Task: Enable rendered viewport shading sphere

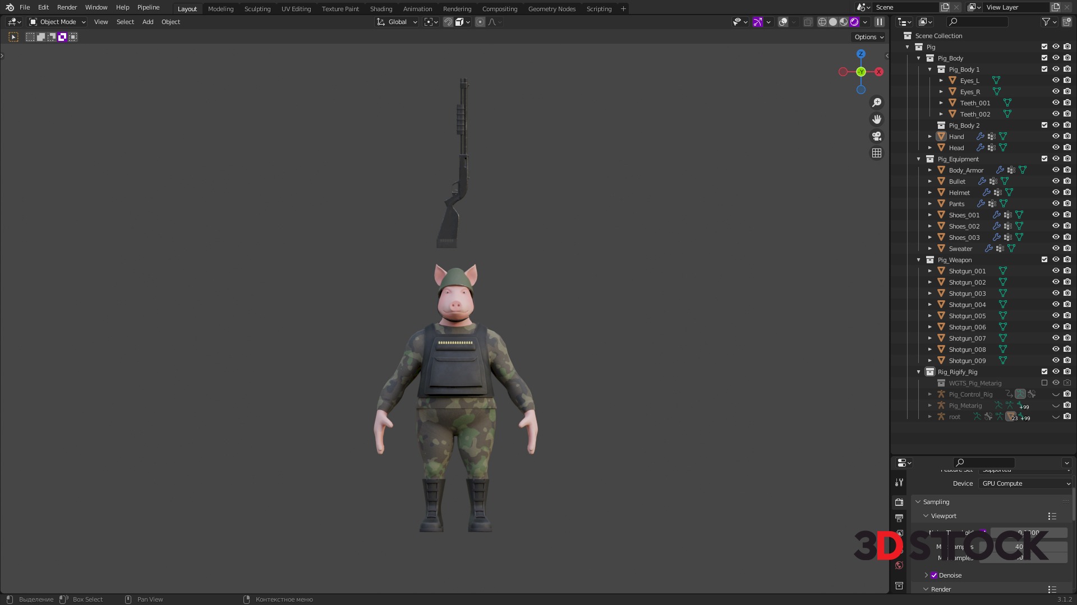Action: (854, 22)
